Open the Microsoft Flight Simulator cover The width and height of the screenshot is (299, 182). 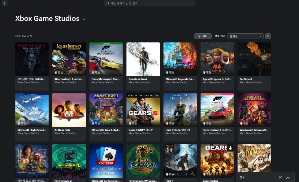tap(32, 110)
